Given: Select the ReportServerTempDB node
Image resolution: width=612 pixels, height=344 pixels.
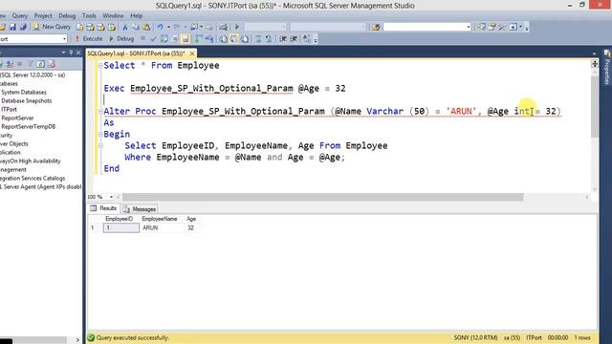Looking at the screenshot, I should [28, 126].
